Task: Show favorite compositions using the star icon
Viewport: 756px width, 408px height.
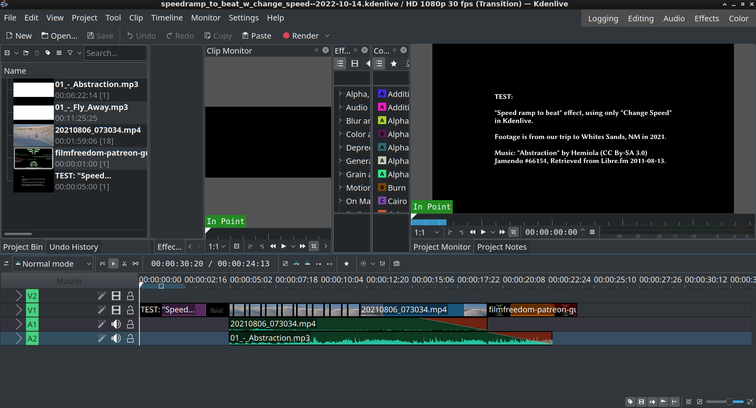Action: 393,64
